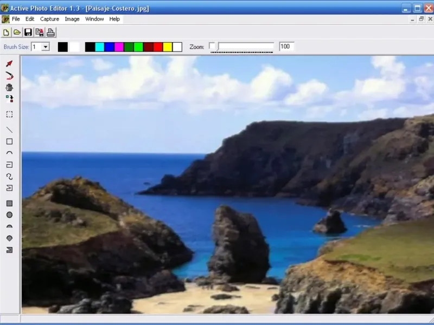Click the Zoom value field showing 100
The height and width of the screenshot is (325, 434).
coord(286,47)
